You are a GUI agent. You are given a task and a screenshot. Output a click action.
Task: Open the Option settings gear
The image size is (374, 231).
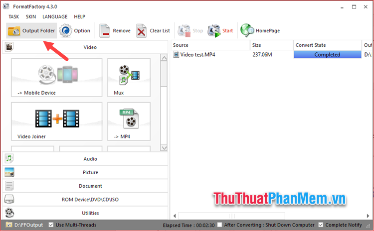(x=75, y=31)
